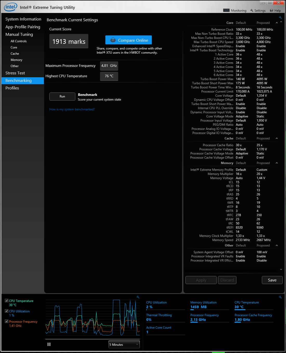This screenshot has width=286, height=353.
Task: Click down arrow of settings list scrollbar
Action: [281, 270]
